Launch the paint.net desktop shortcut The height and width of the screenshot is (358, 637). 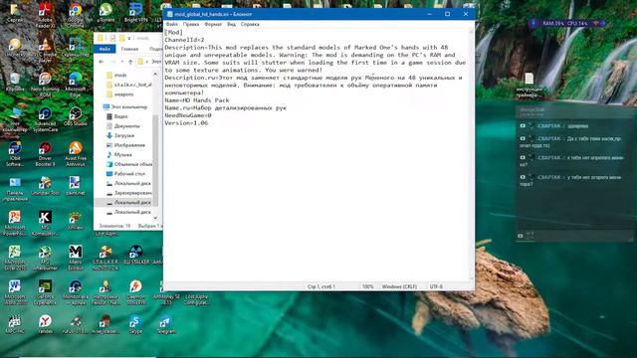pyautogui.click(x=76, y=186)
